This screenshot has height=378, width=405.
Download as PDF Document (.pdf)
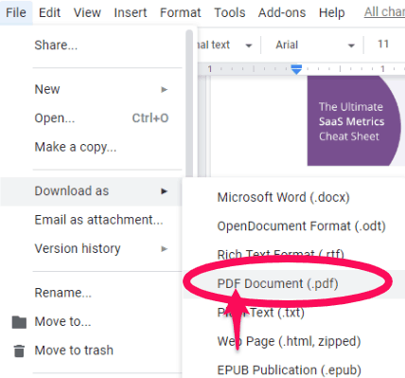pos(294,283)
